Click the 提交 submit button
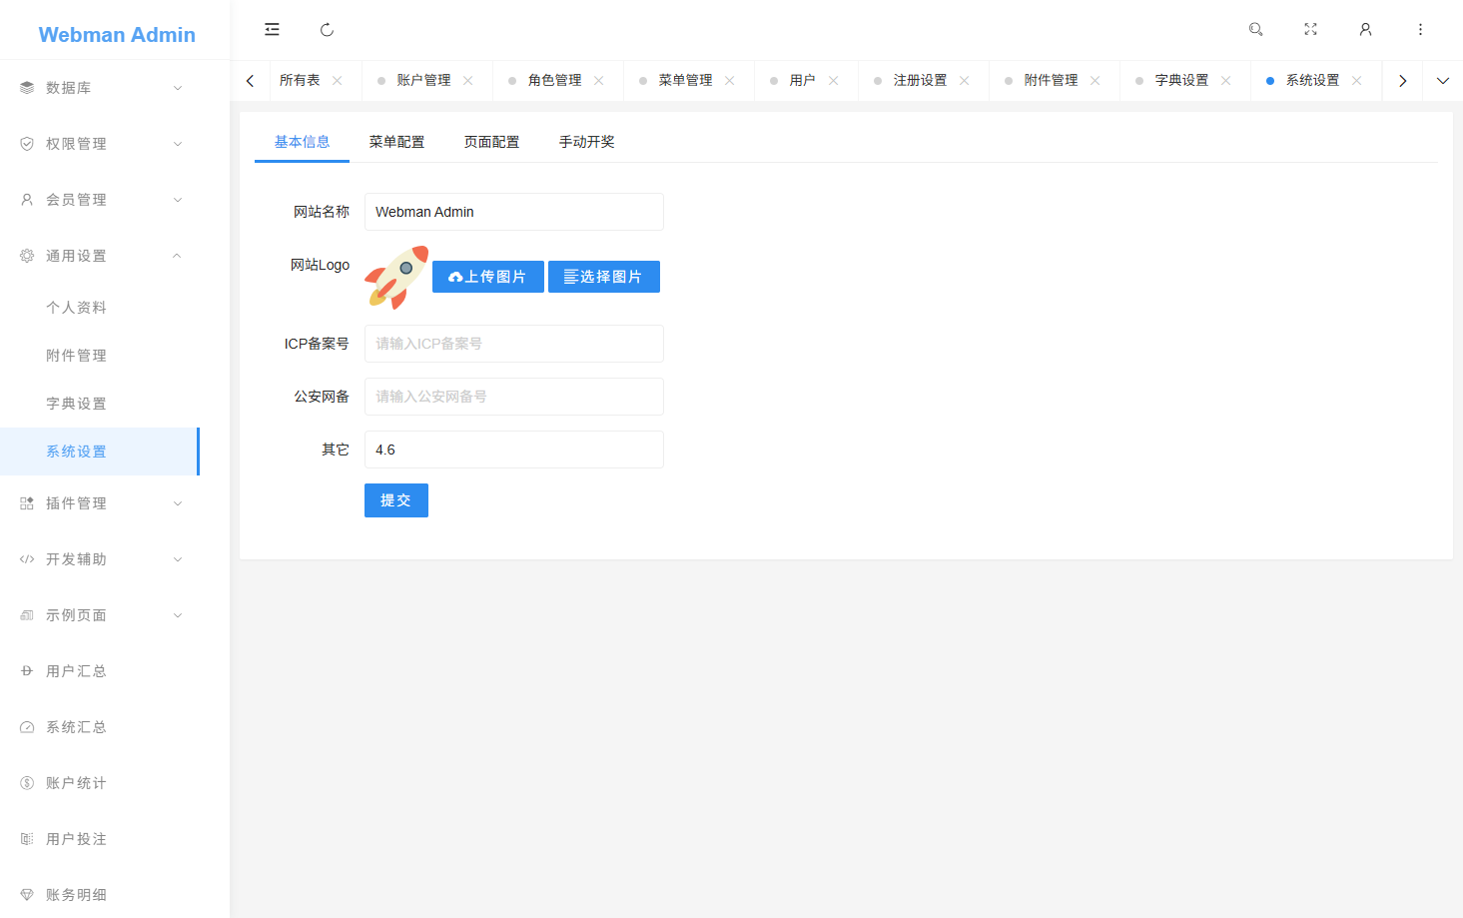Image resolution: width=1463 pixels, height=918 pixels. click(x=395, y=499)
